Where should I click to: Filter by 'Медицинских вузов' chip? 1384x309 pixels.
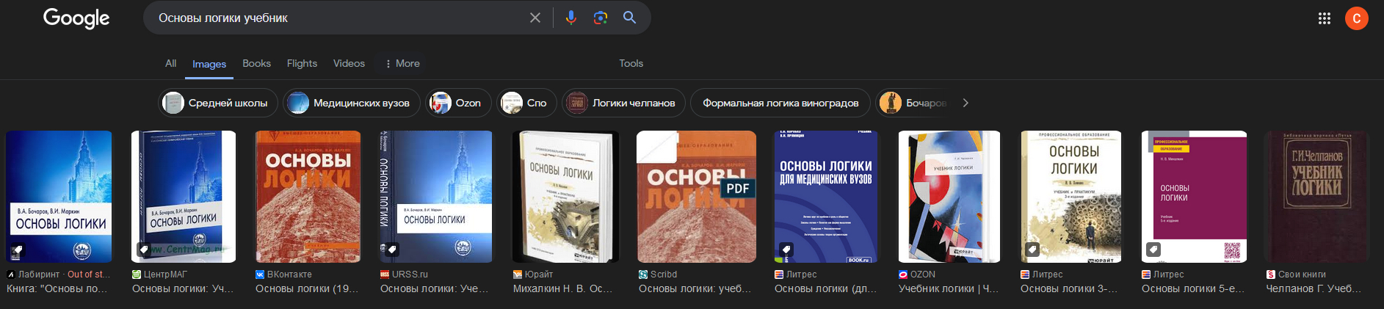(351, 103)
